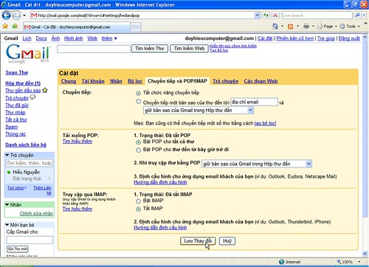Click the 100% zoom level icon

tap(339, 262)
